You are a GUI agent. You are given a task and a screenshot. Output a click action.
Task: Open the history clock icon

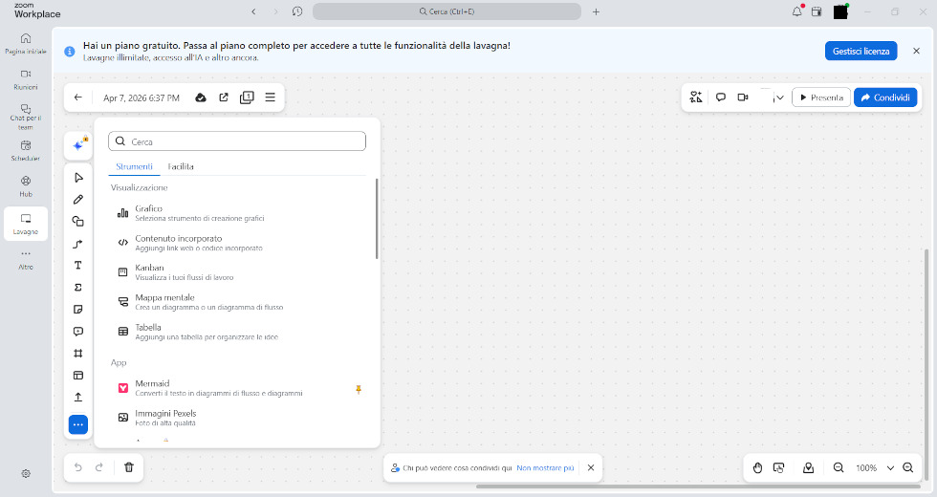[297, 11]
